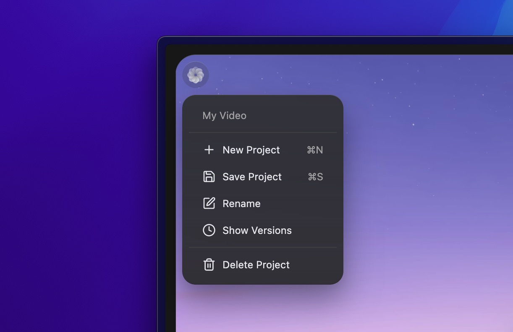The image size is (513, 332).
Task: Click the plus icon beside New Project
Action: 209,150
